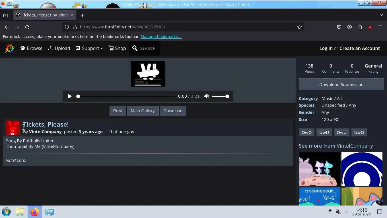387x218 pixels.
Task: Open the Browse paw menu
Action: (31, 48)
